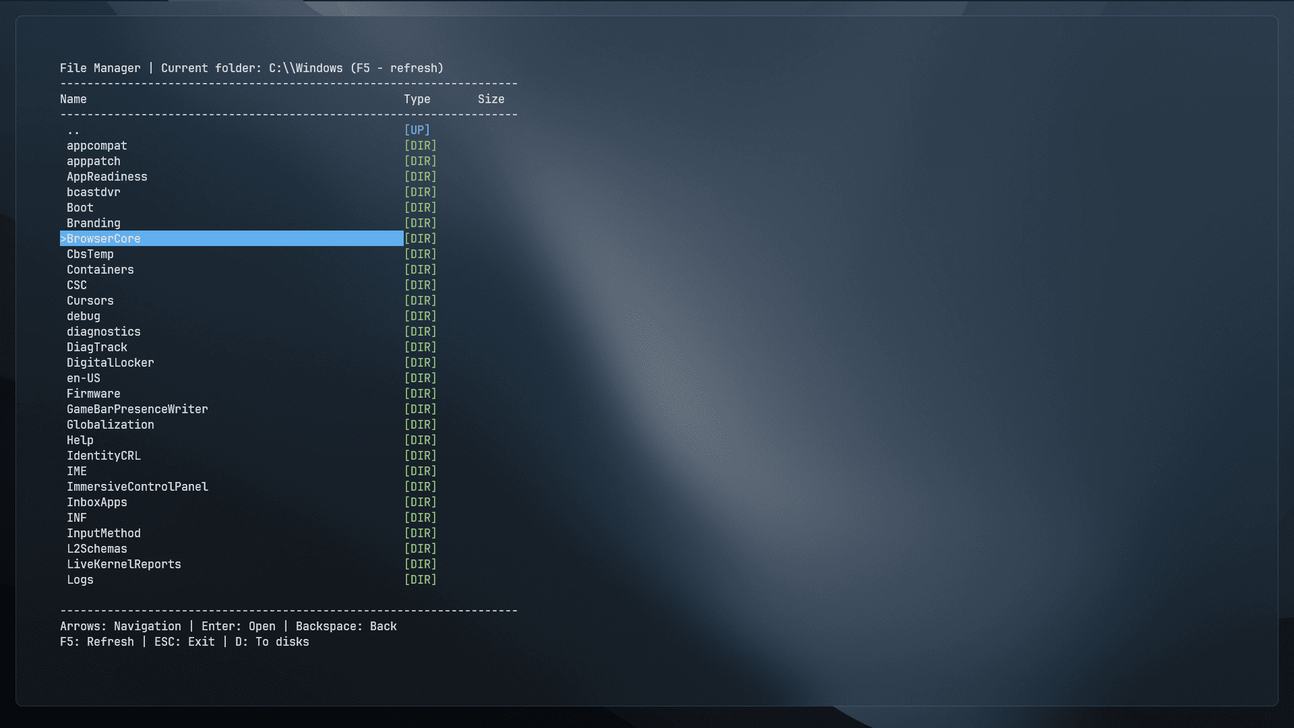Viewport: 1294px width, 728px height.
Task: Select the '..' parent folder entry
Action: (73, 130)
